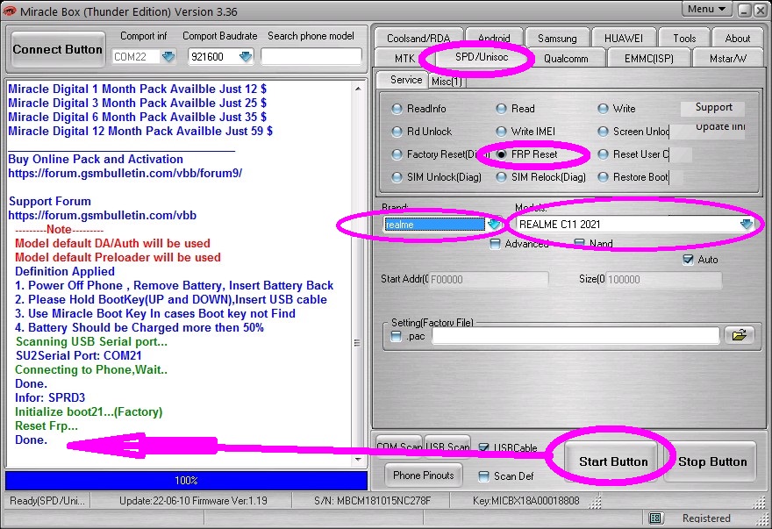Select the SIM Unlock(Diag) radio button

pyautogui.click(x=397, y=177)
